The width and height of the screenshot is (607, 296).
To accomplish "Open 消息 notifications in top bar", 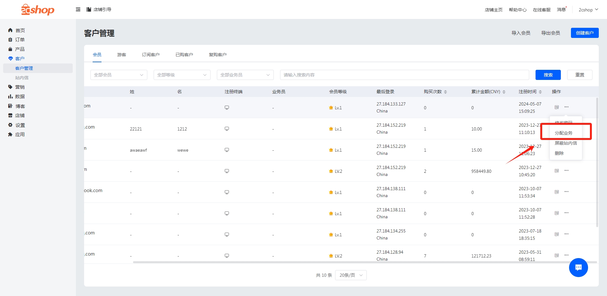I will (561, 10).
